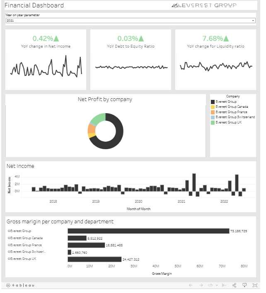Click the green segment of the donut chart
Viewport: 266px width, 293px height.
99,118
